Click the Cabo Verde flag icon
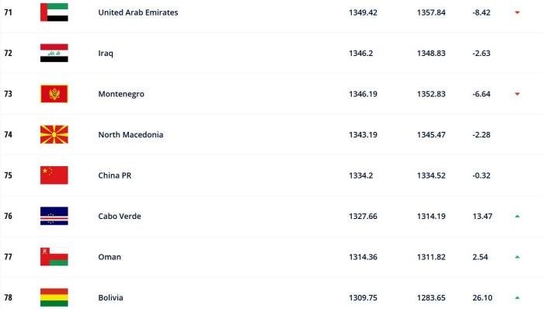The image size is (543, 309). [x=54, y=216]
